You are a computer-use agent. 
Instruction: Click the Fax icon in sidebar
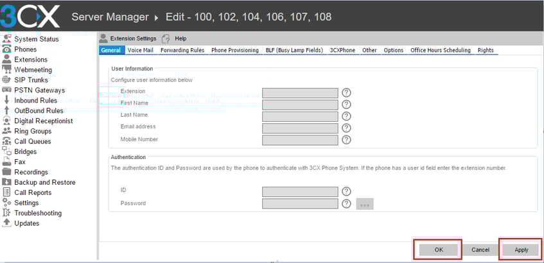click(x=6, y=162)
